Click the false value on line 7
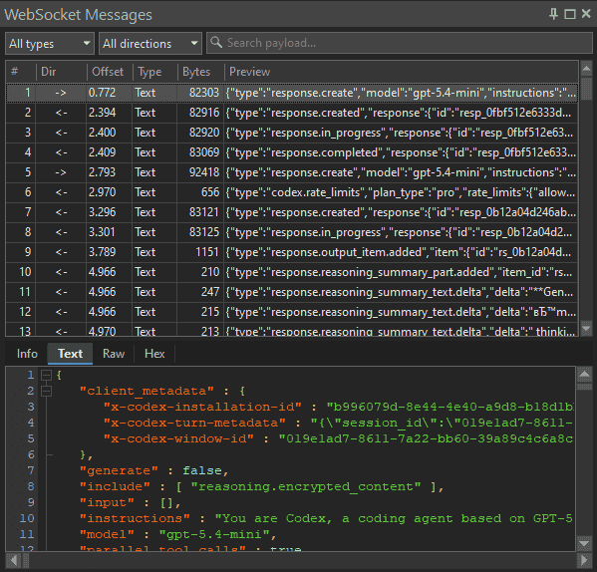The width and height of the screenshot is (597, 572). (x=202, y=470)
